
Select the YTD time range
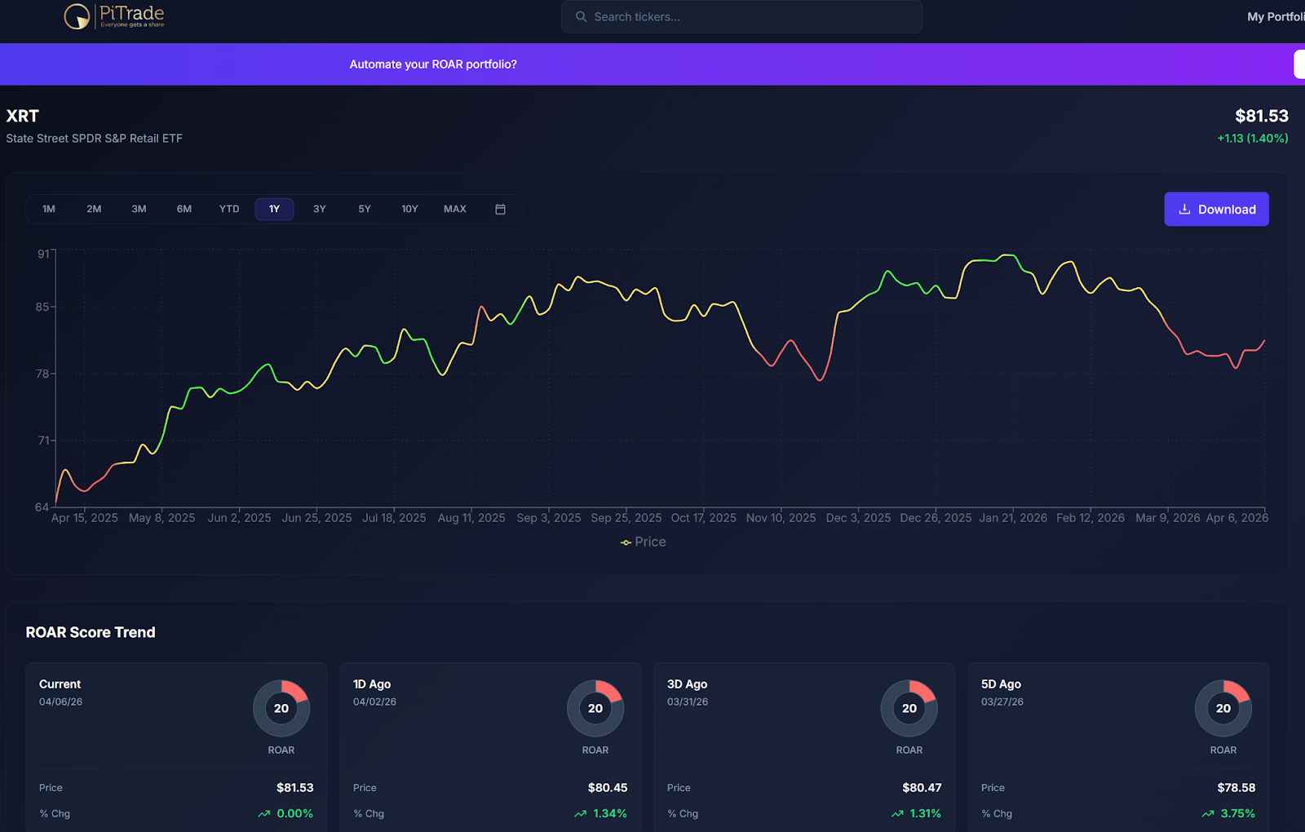tap(229, 210)
